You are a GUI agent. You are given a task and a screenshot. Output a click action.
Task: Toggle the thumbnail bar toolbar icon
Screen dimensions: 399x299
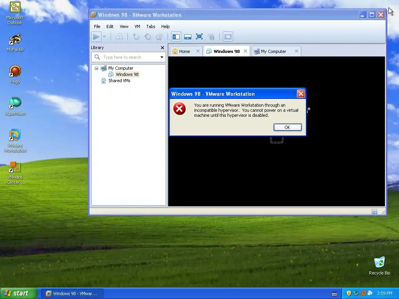point(188,37)
